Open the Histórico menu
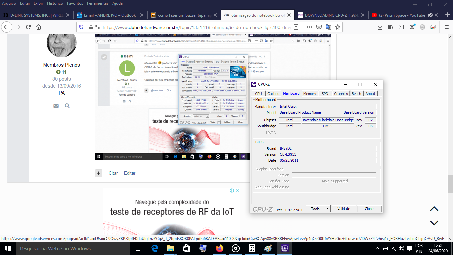453x255 pixels. [55, 3]
